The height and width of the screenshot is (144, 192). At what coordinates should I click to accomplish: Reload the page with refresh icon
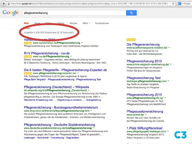point(173,4)
